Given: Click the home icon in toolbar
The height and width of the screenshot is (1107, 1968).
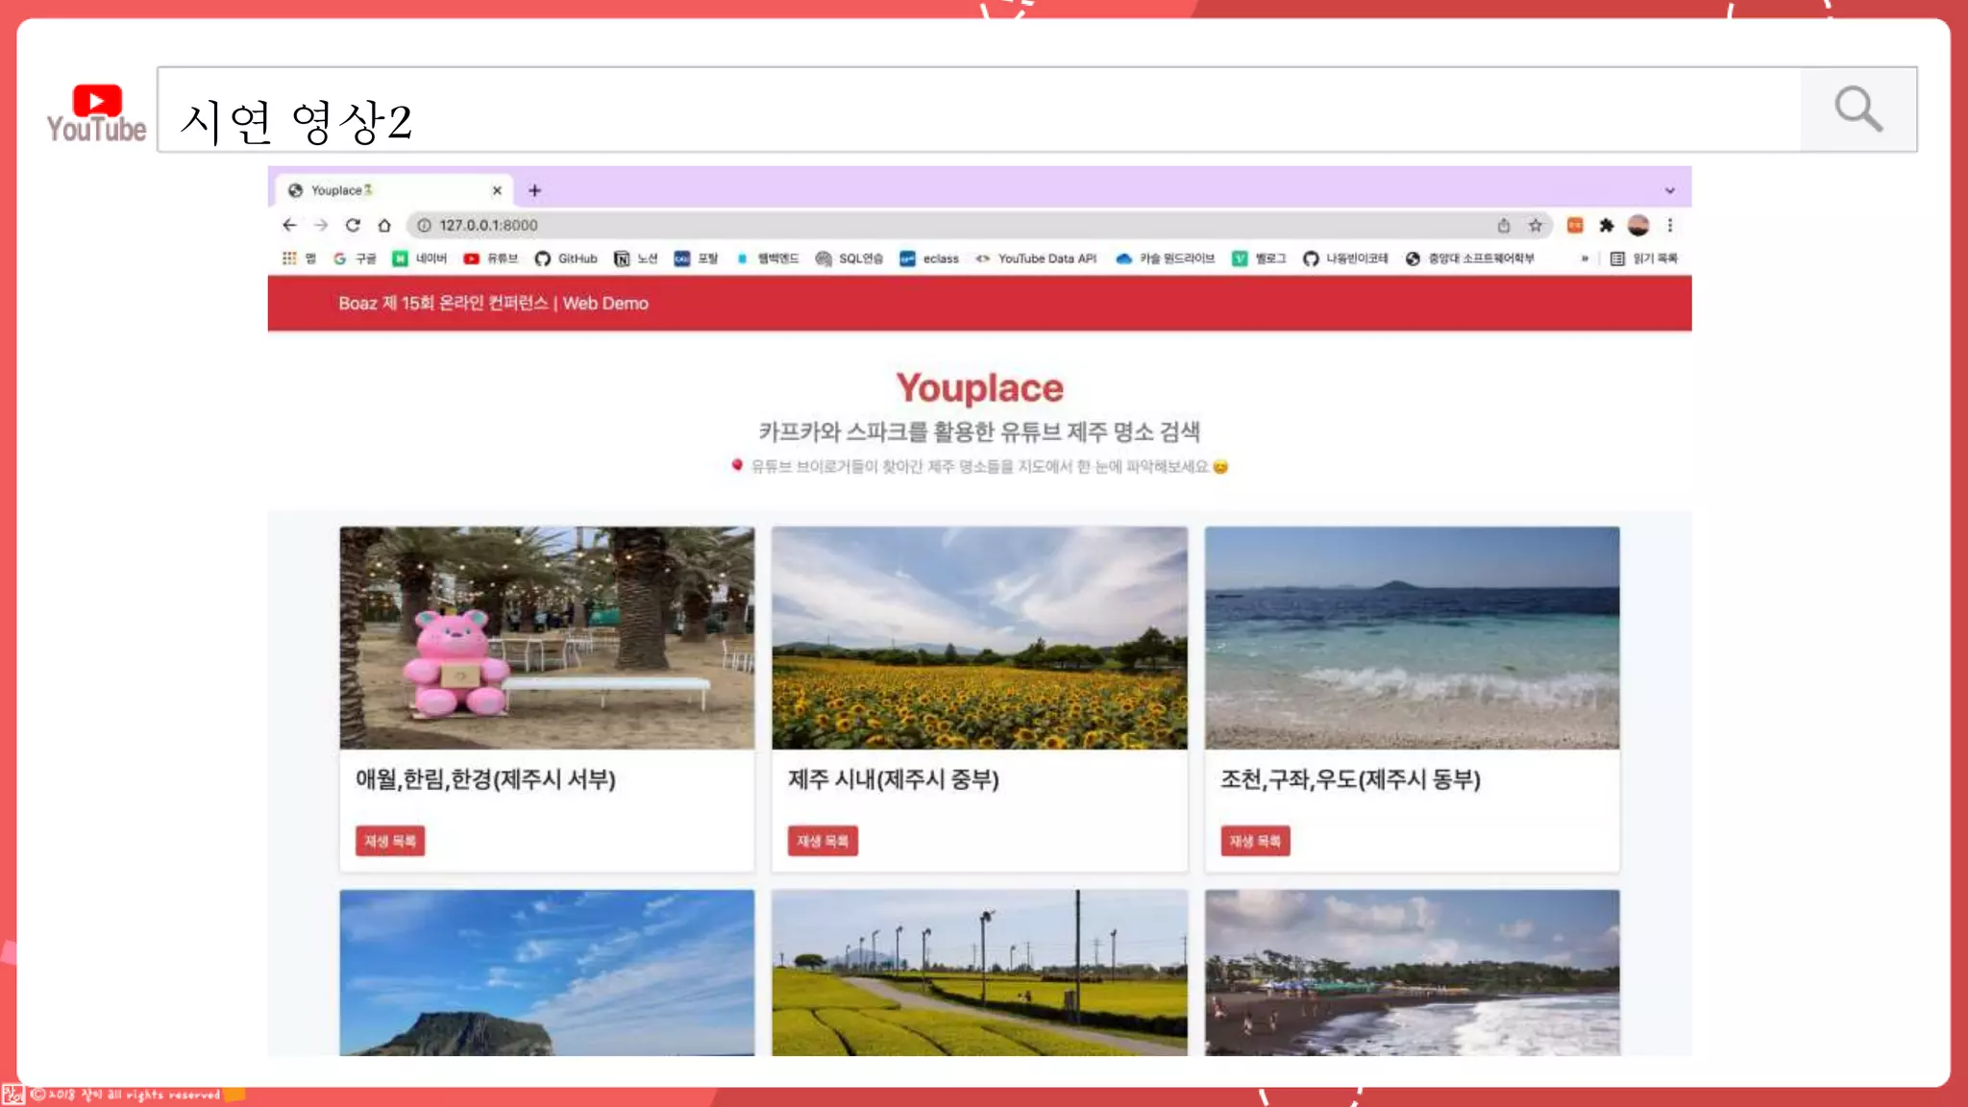Looking at the screenshot, I should pyautogui.click(x=384, y=225).
